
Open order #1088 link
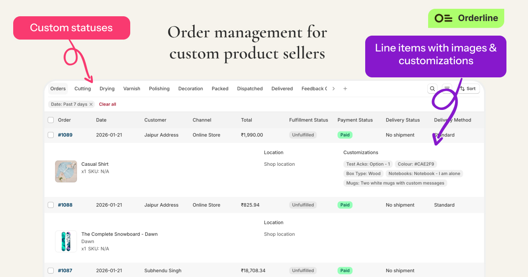[x=65, y=205]
